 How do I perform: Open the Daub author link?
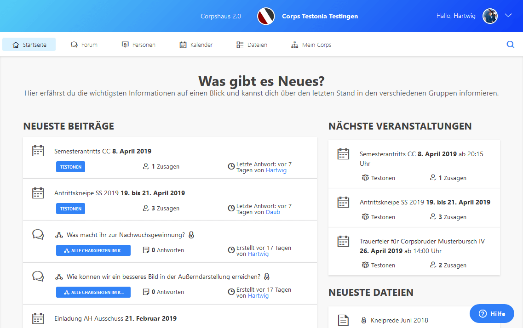coord(273,212)
